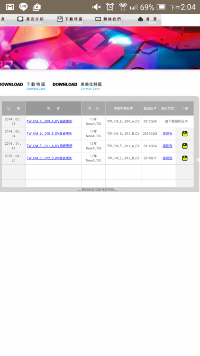Screen dimensions: 200x356
Task: Switch to 下載特區 Download Zone tab
Action: click(36, 86)
